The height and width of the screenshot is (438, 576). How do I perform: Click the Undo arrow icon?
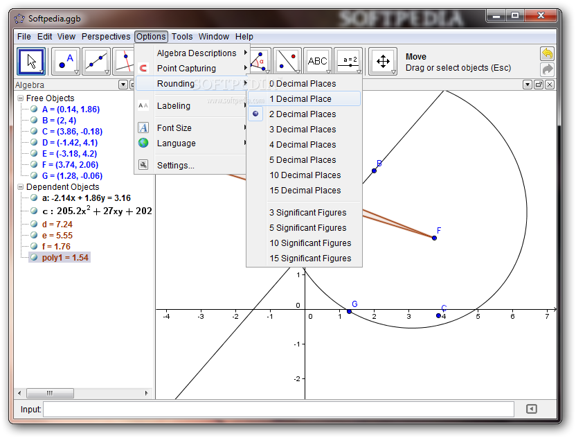(547, 53)
